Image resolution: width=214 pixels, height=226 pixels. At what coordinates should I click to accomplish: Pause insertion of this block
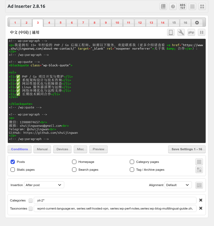pos(202,32)
